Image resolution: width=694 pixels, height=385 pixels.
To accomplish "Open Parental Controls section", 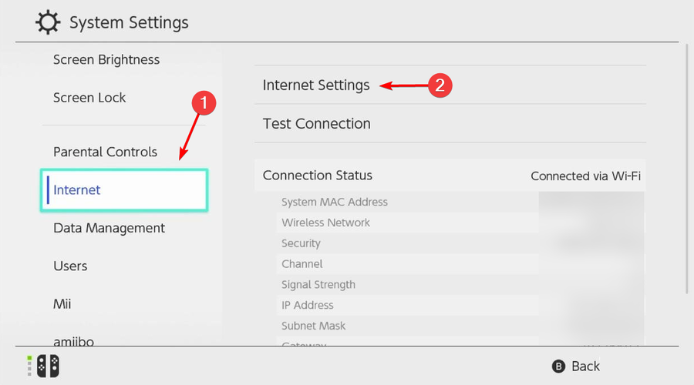I will coord(105,152).
